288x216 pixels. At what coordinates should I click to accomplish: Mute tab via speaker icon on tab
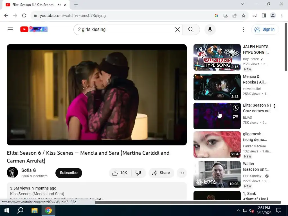59,5
